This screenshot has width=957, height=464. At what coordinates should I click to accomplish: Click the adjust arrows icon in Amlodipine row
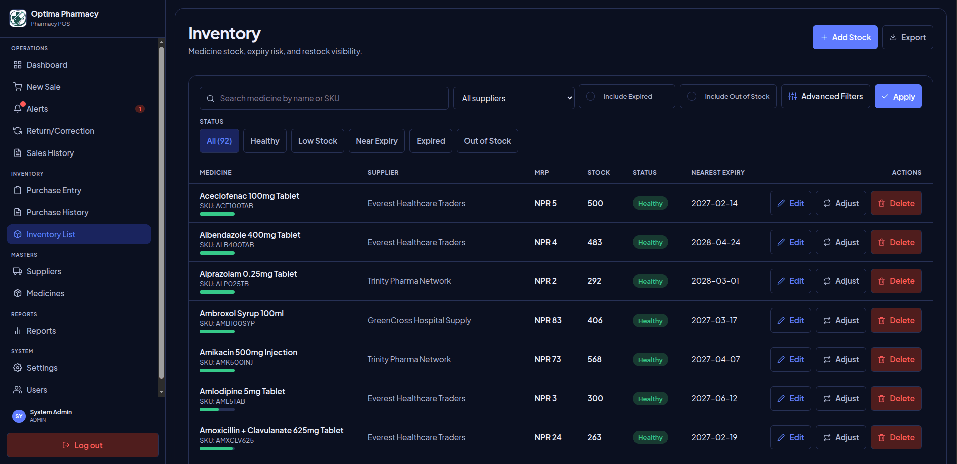coord(827,399)
